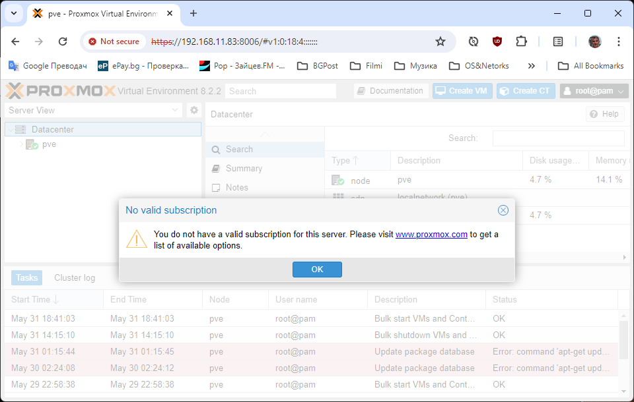Close the No valid subscription dialog
The height and width of the screenshot is (402, 634).
[503, 210]
